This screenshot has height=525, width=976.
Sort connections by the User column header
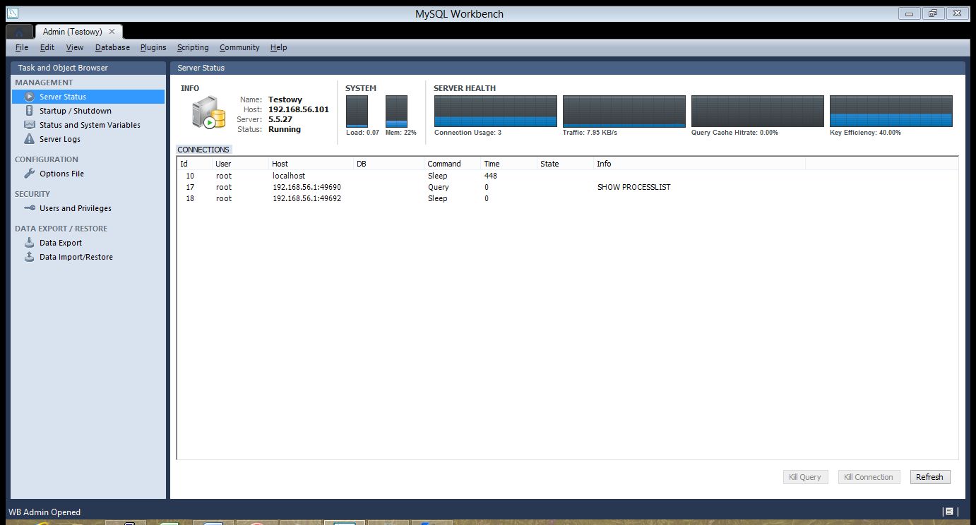(x=240, y=164)
